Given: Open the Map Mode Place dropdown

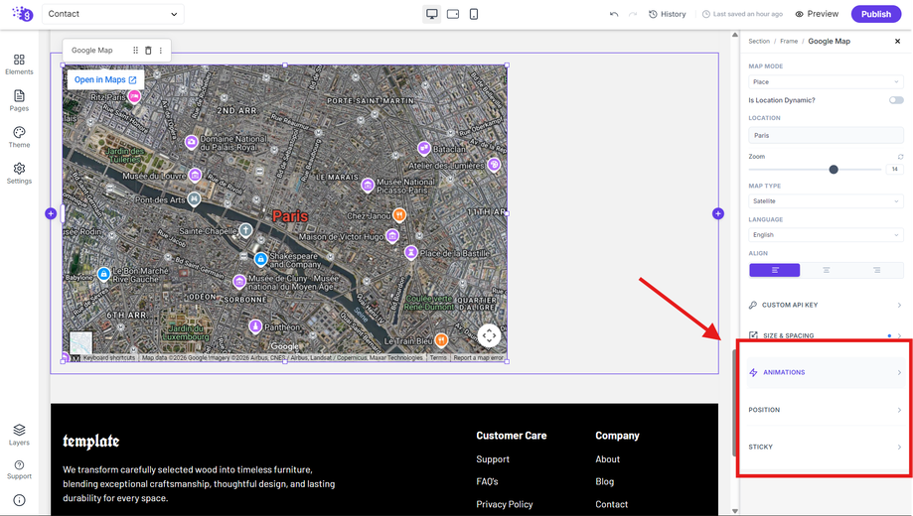Looking at the screenshot, I should 826,82.
